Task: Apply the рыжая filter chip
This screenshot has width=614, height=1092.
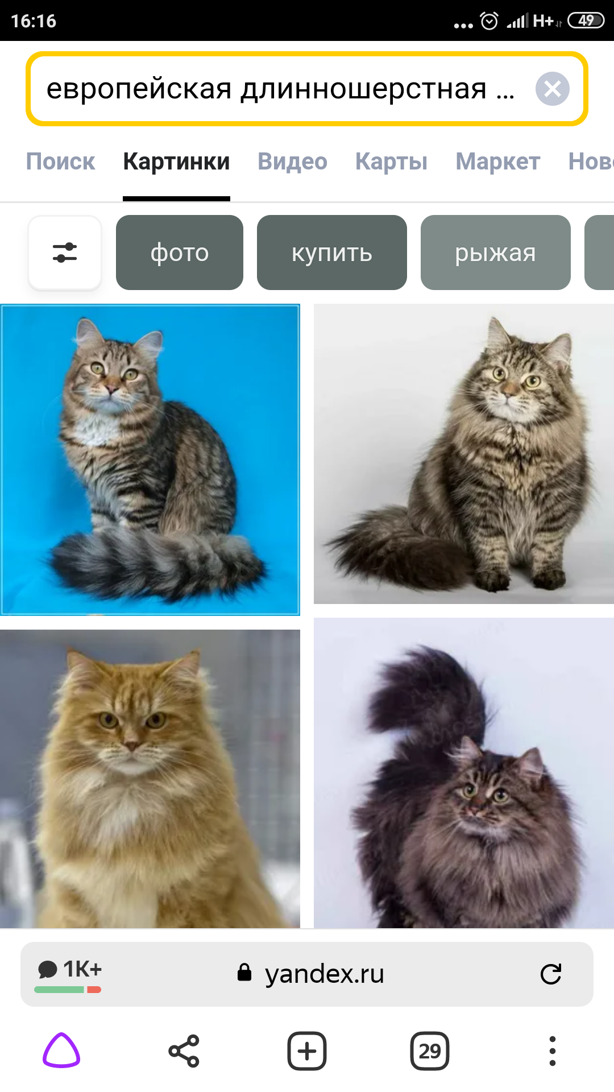Action: pyautogui.click(x=496, y=253)
